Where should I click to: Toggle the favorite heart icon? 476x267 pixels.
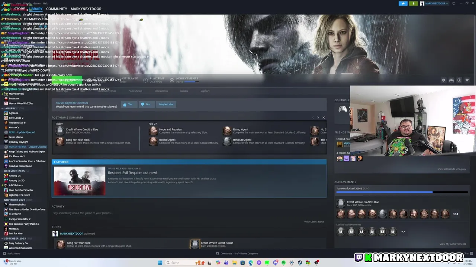pyautogui.click(x=467, y=80)
